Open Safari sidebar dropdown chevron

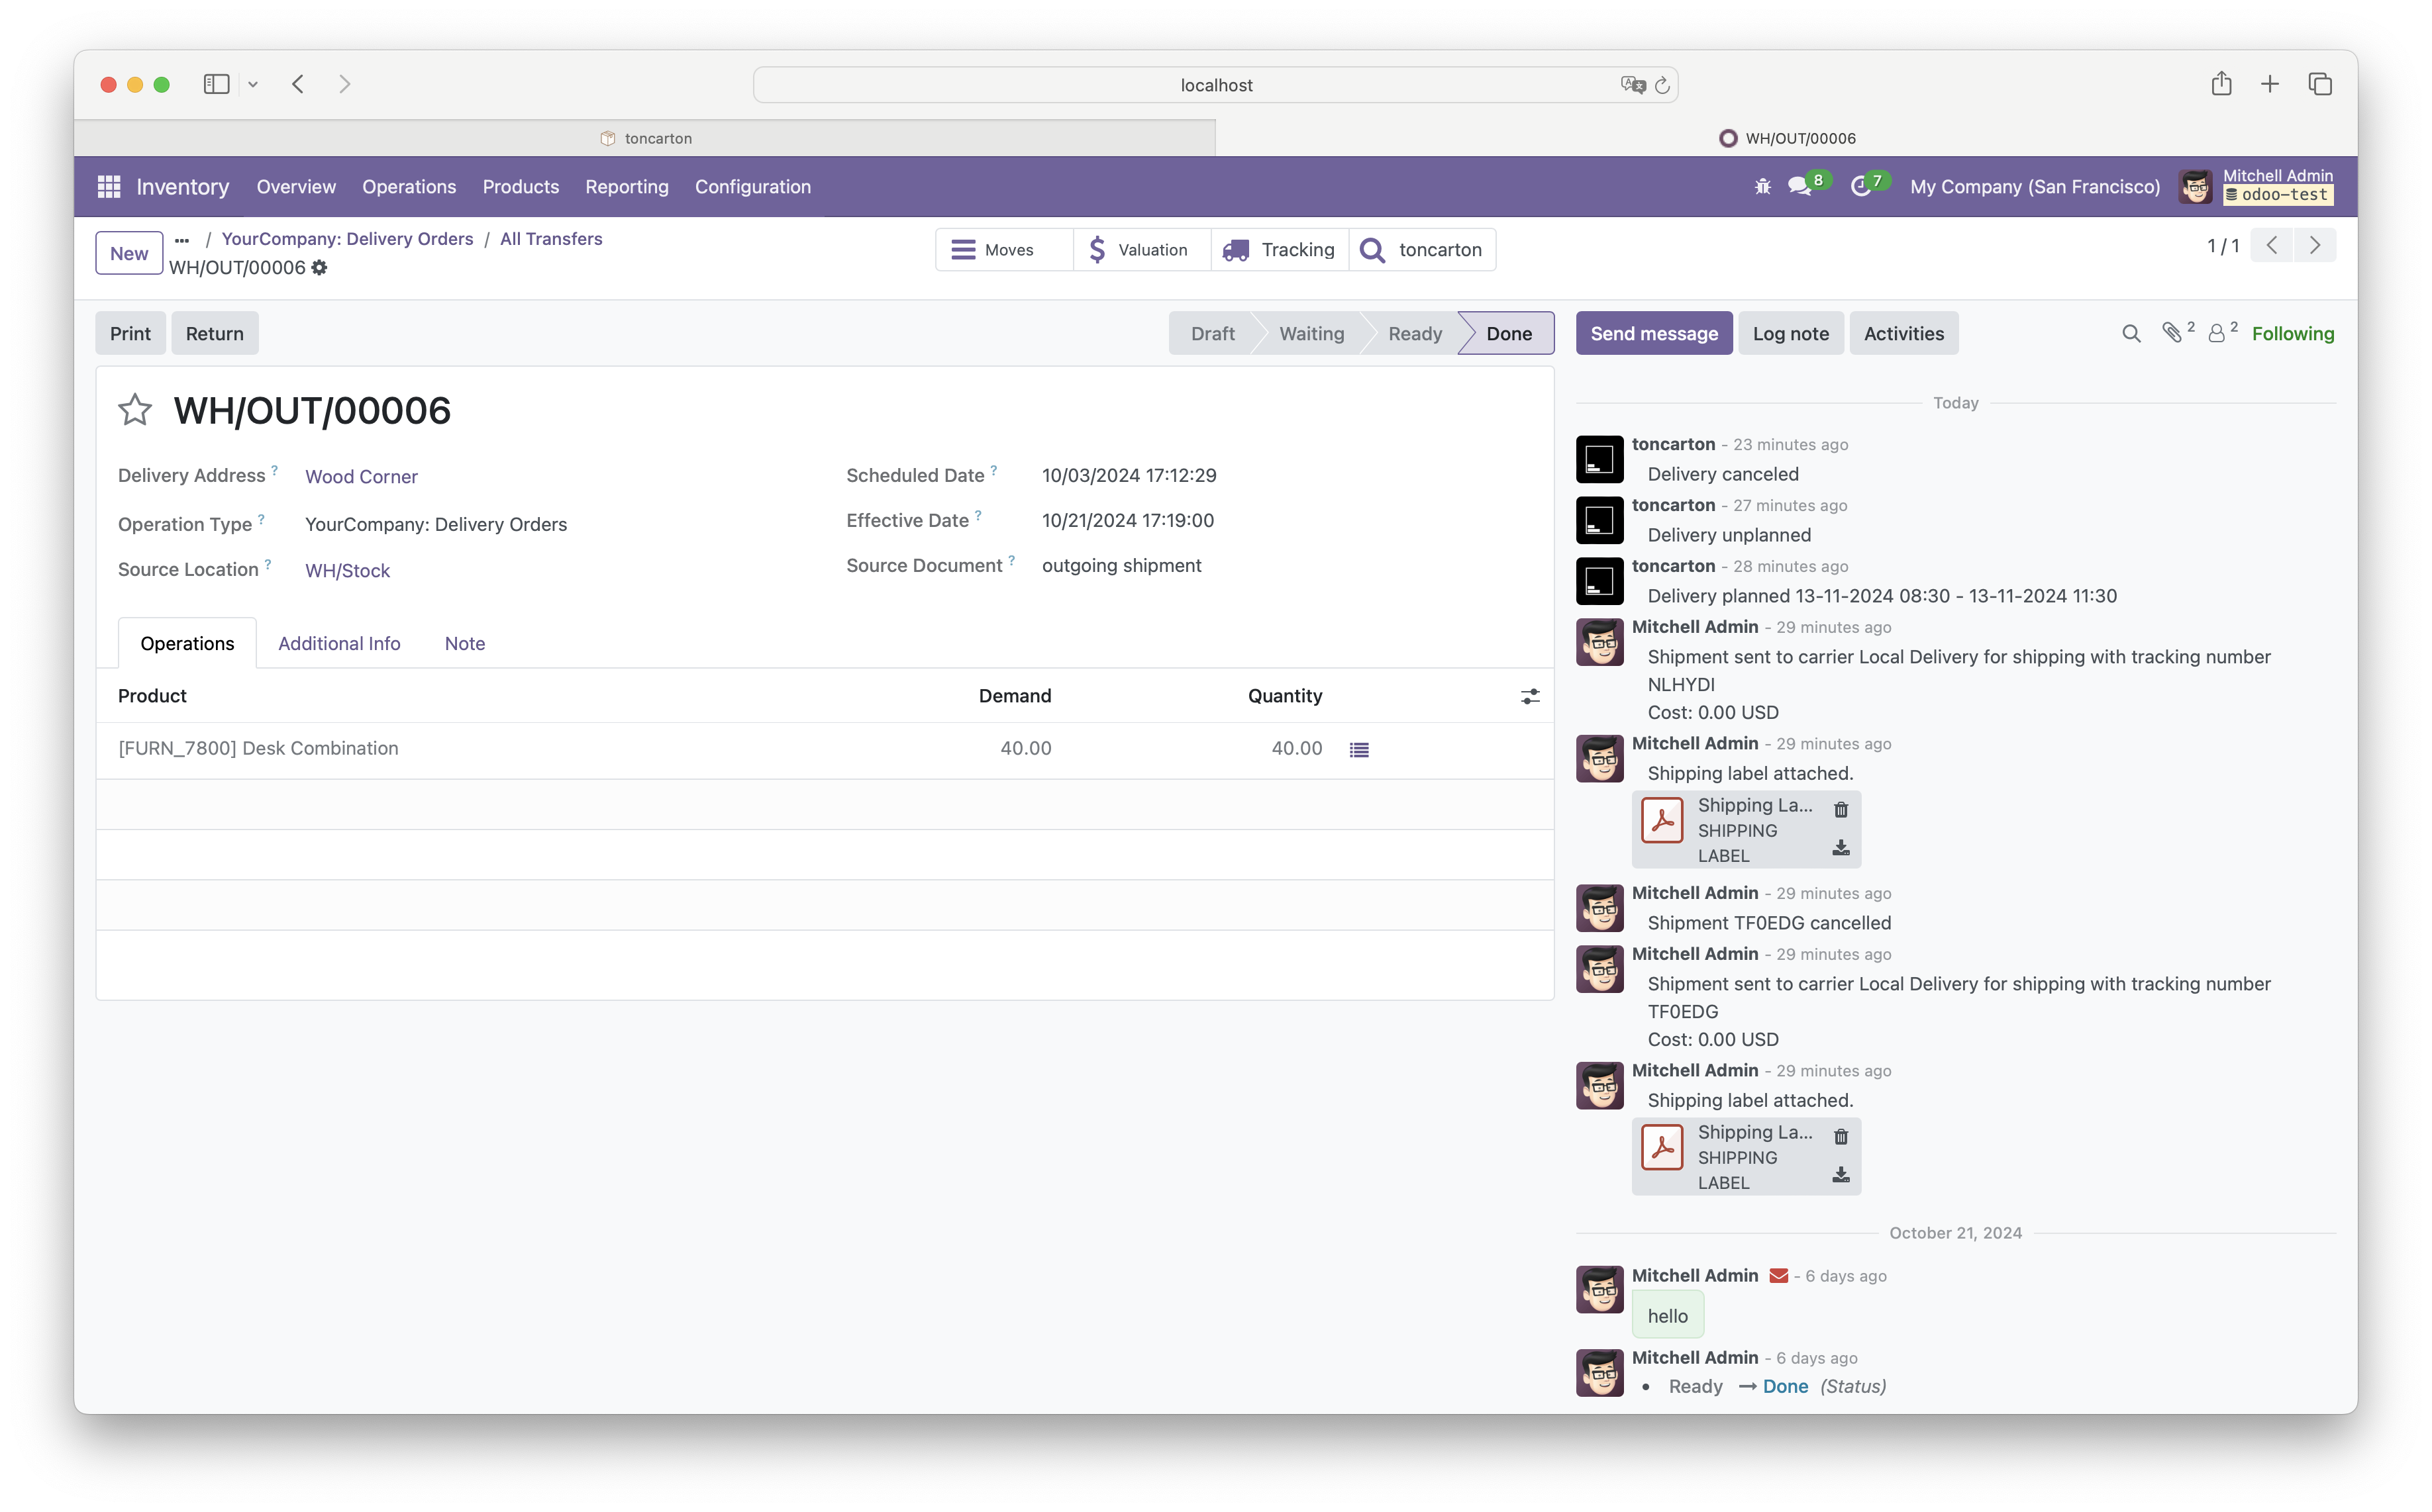pyautogui.click(x=253, y=85)
